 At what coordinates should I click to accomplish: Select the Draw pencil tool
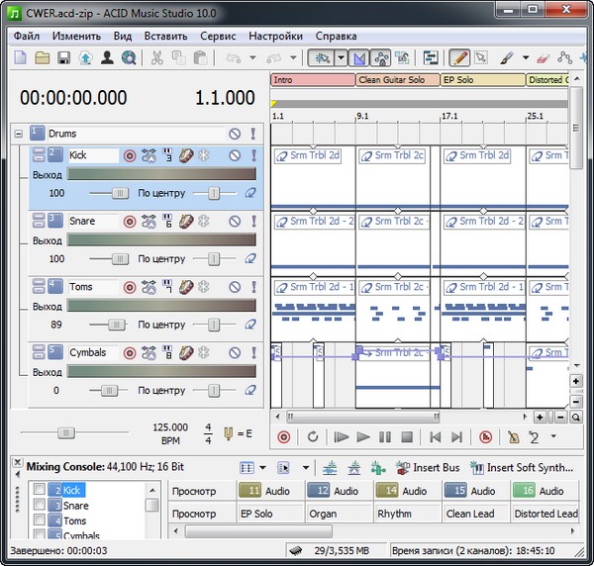coord(459,58)
